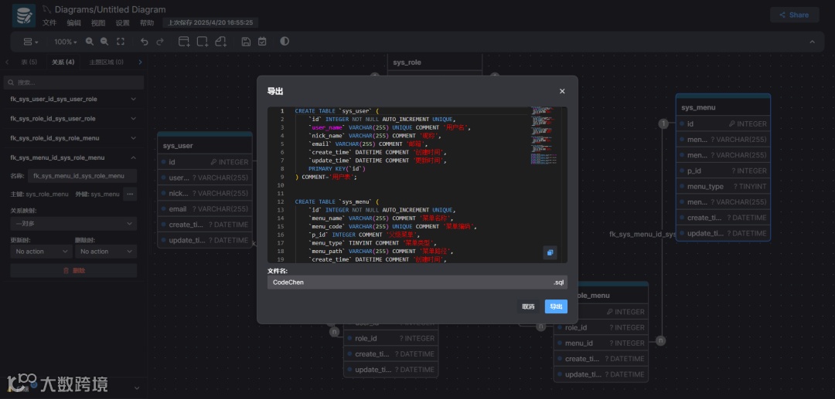Viewport: 835px width, 399px height.
Task: Click the id row in sys_menu table
Action: click(723, 123)
